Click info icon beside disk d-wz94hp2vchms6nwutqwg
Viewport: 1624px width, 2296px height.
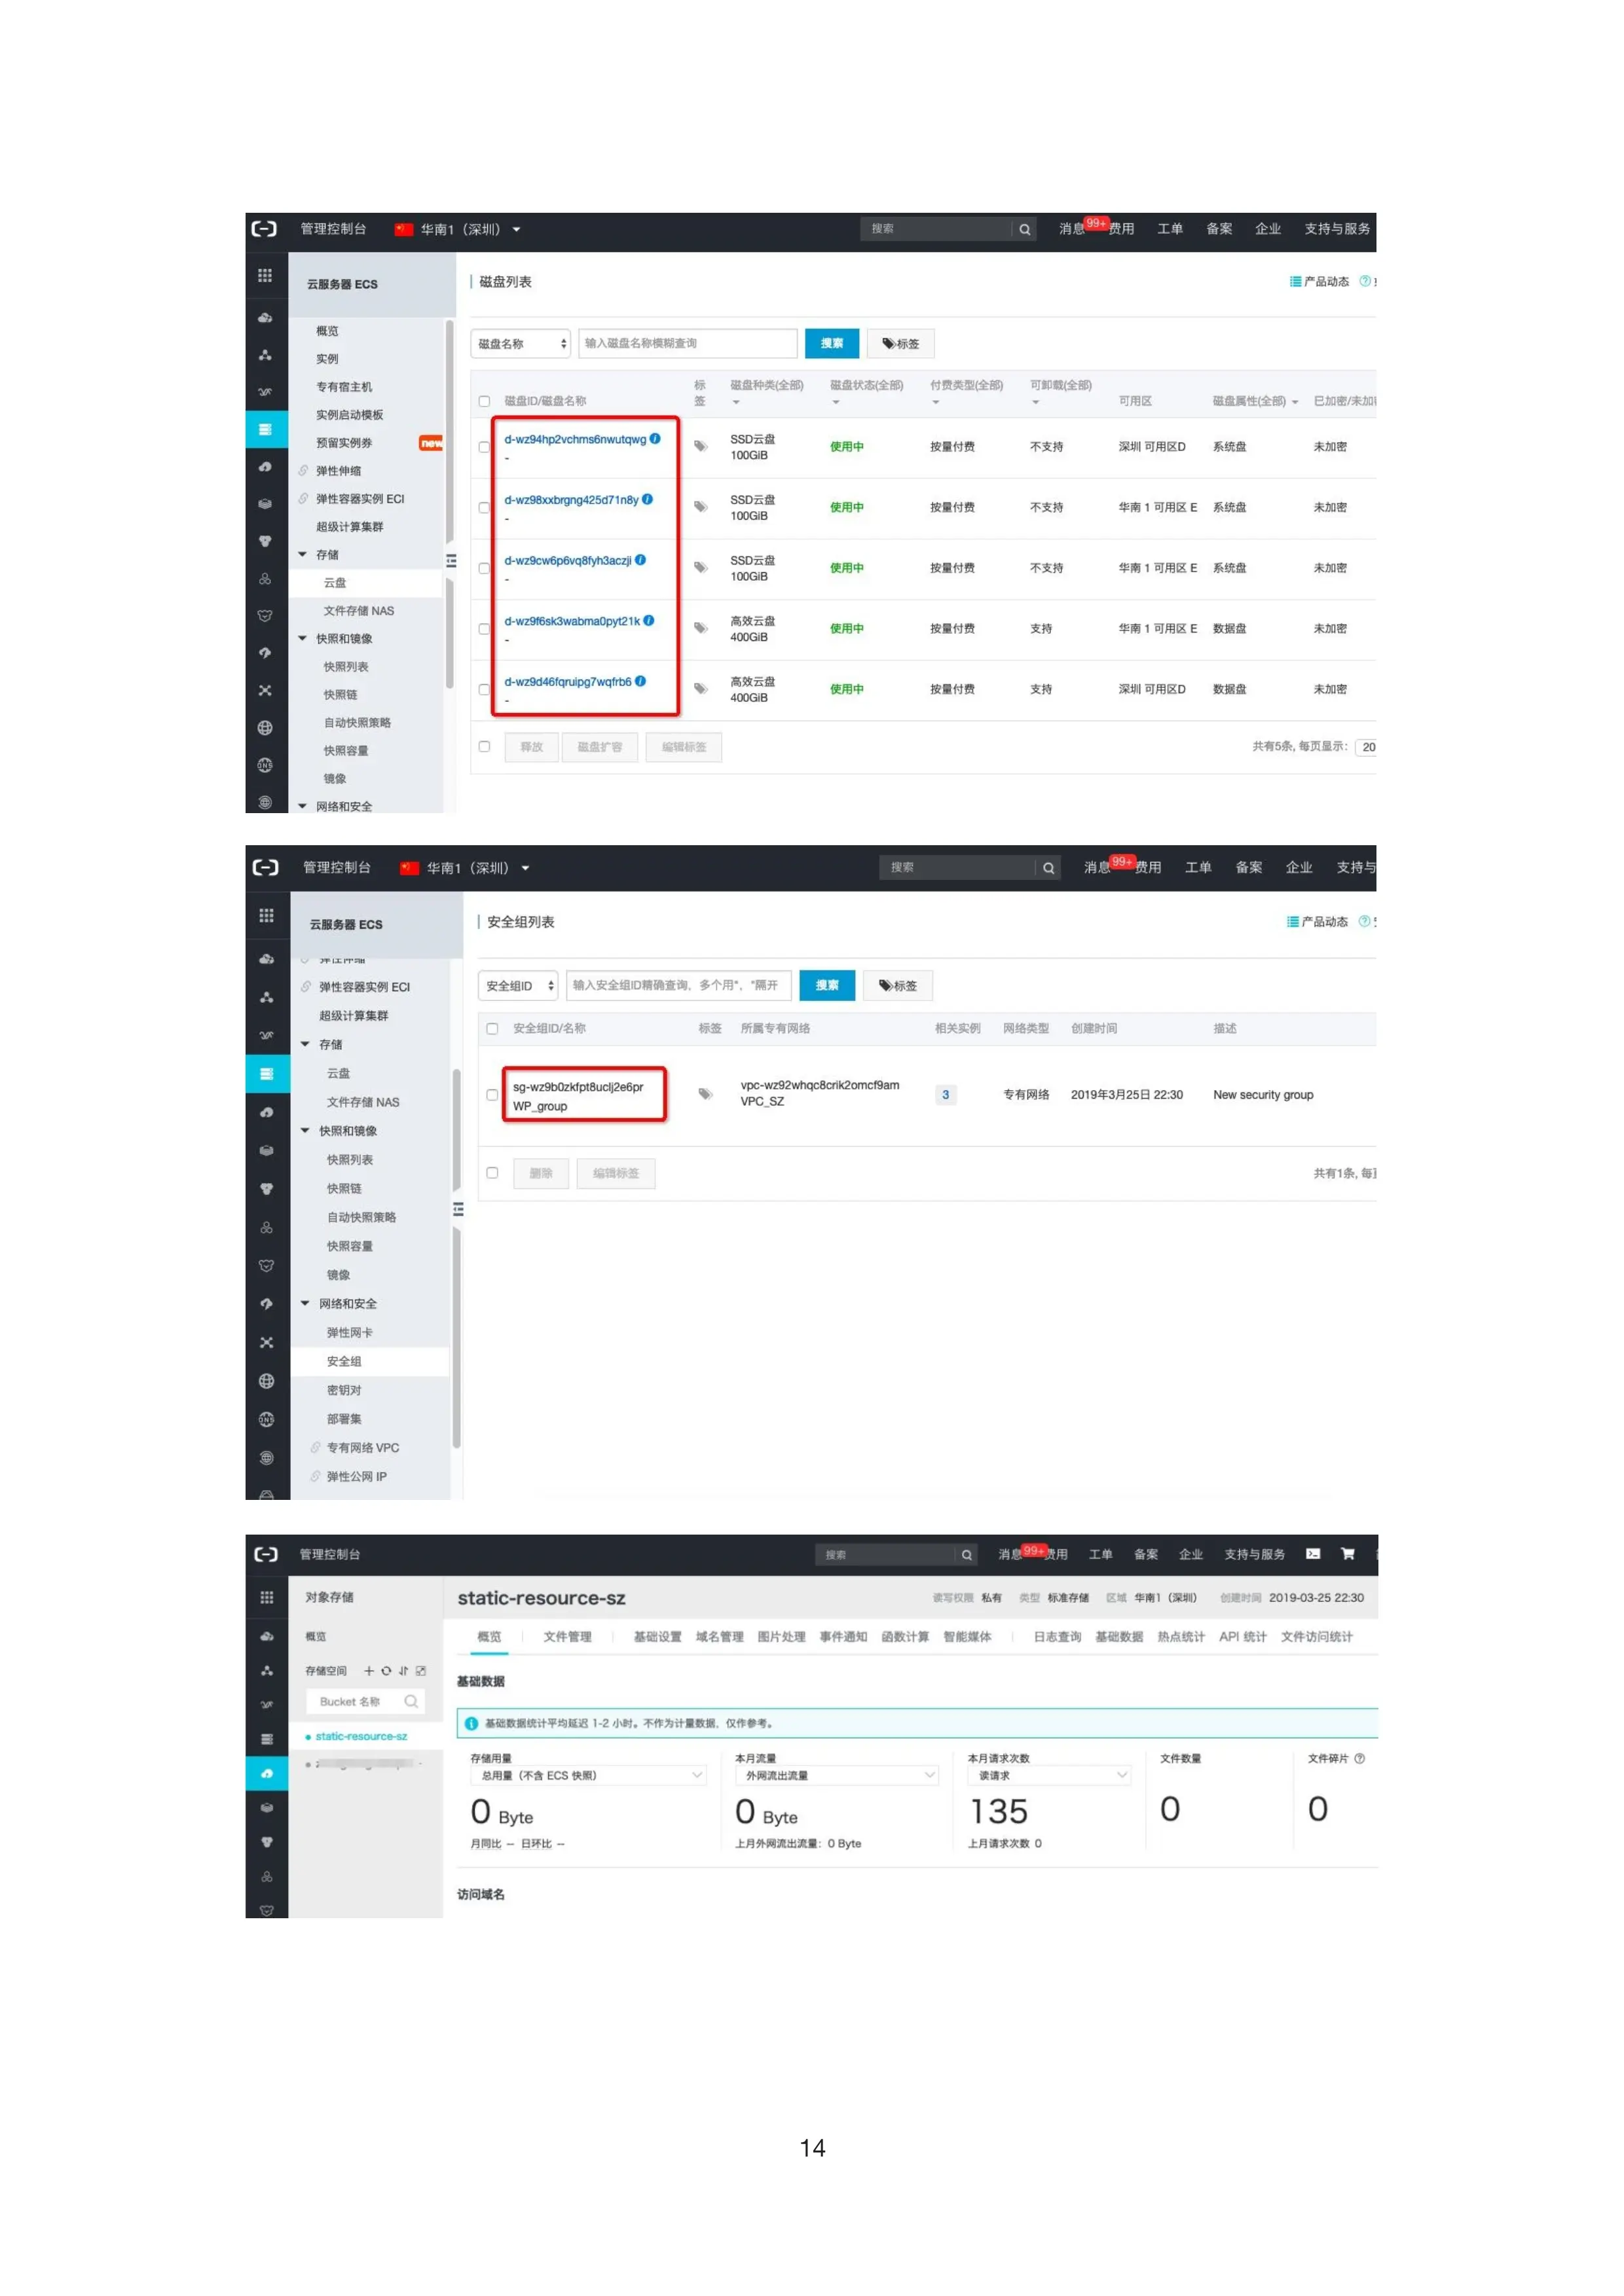coord(655,438)
